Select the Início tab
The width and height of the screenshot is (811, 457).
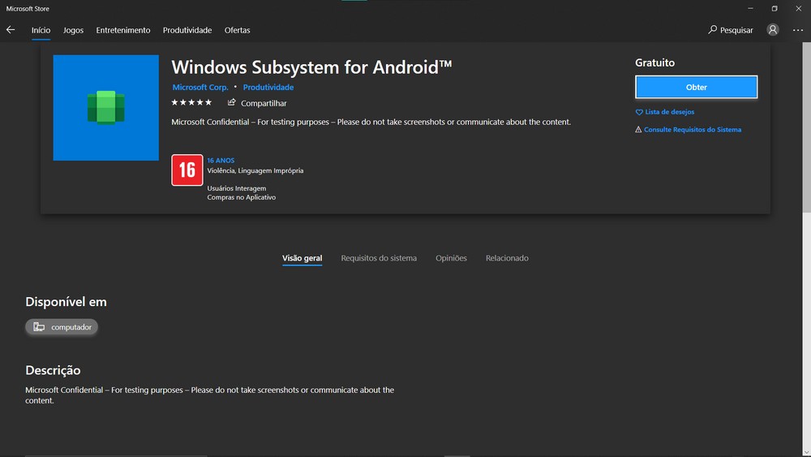[41, 30]
